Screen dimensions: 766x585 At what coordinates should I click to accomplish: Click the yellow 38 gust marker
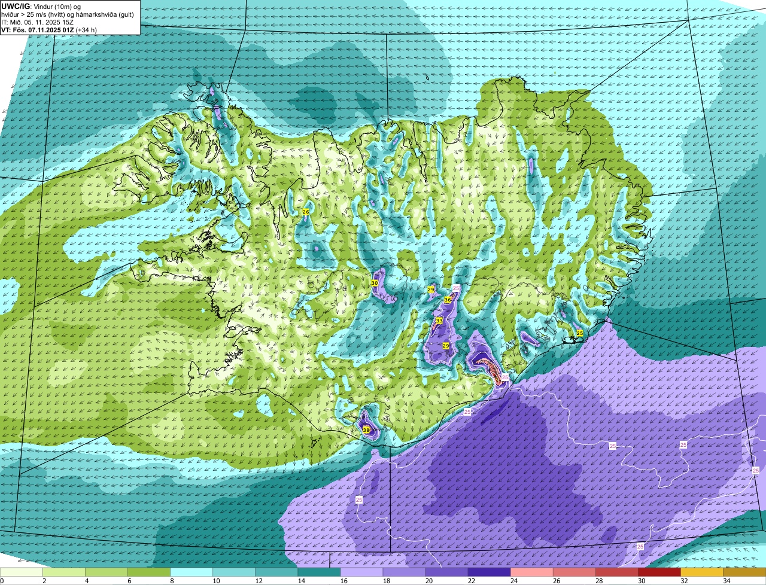coord(366,429)
